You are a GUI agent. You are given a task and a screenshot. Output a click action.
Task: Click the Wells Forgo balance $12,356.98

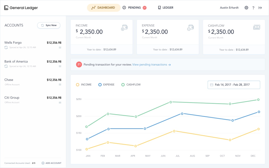click(x=54, y=43)
